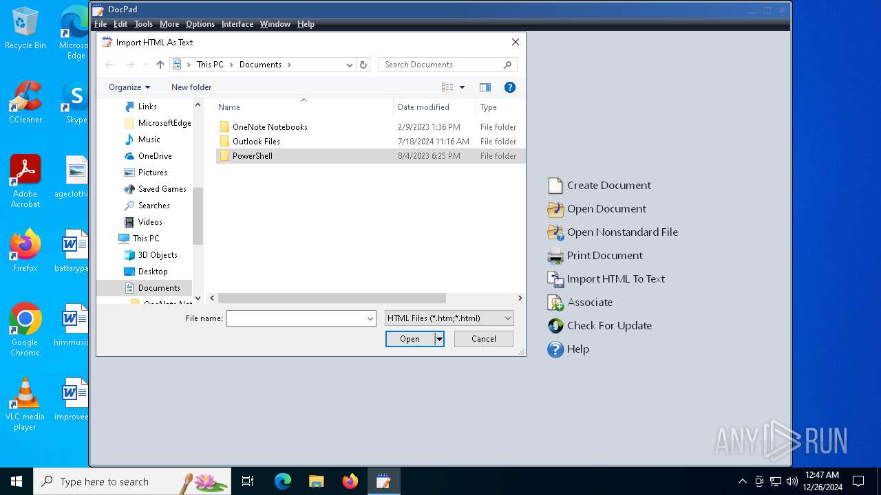
Task: Select OneDrive in the navigation pane
Action: click(155, 156)
